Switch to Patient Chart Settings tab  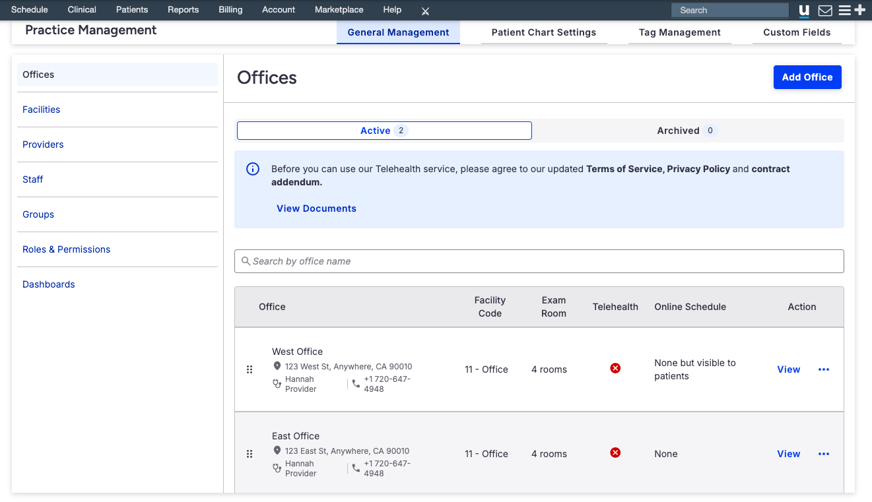543,32
